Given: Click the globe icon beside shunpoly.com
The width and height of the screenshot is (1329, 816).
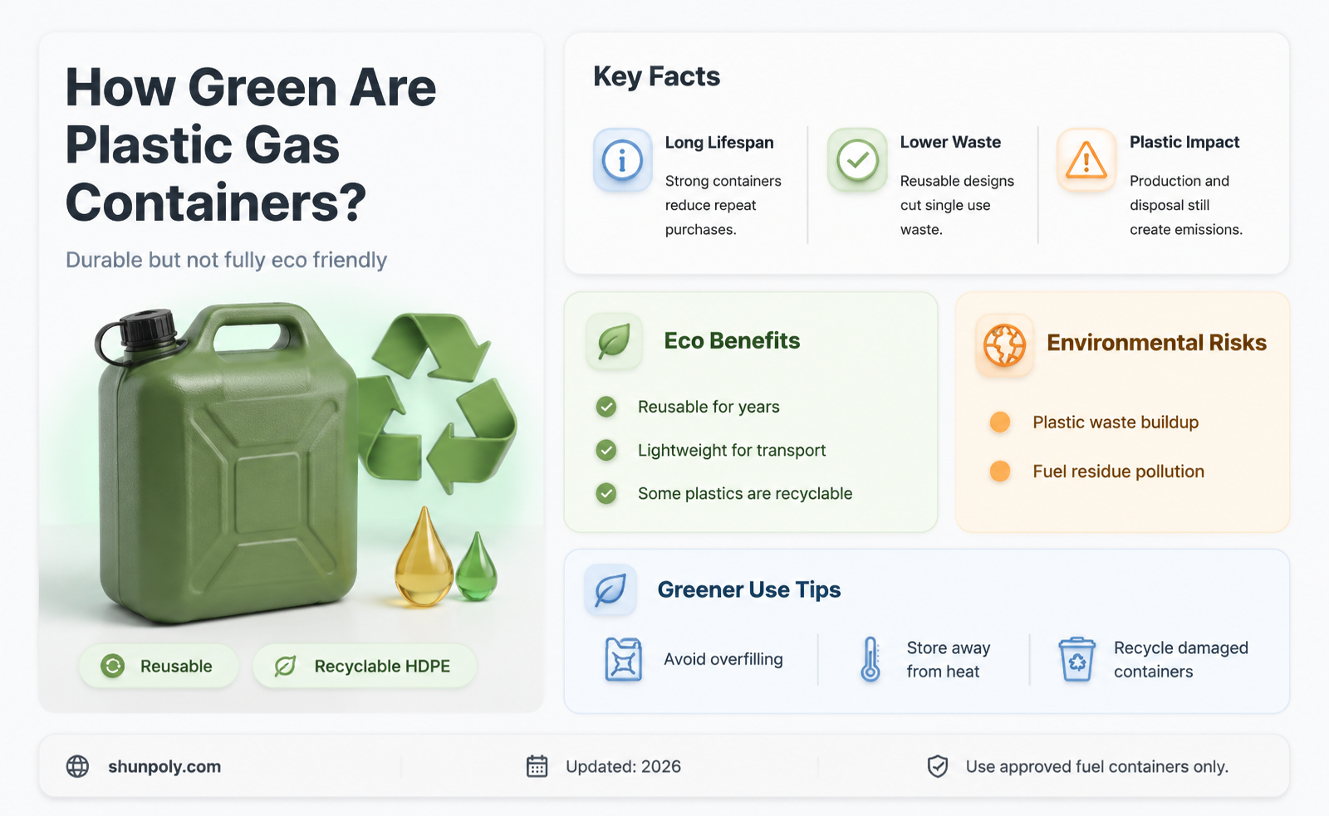Looking at the screenshot, I should (x=77, y=766).
